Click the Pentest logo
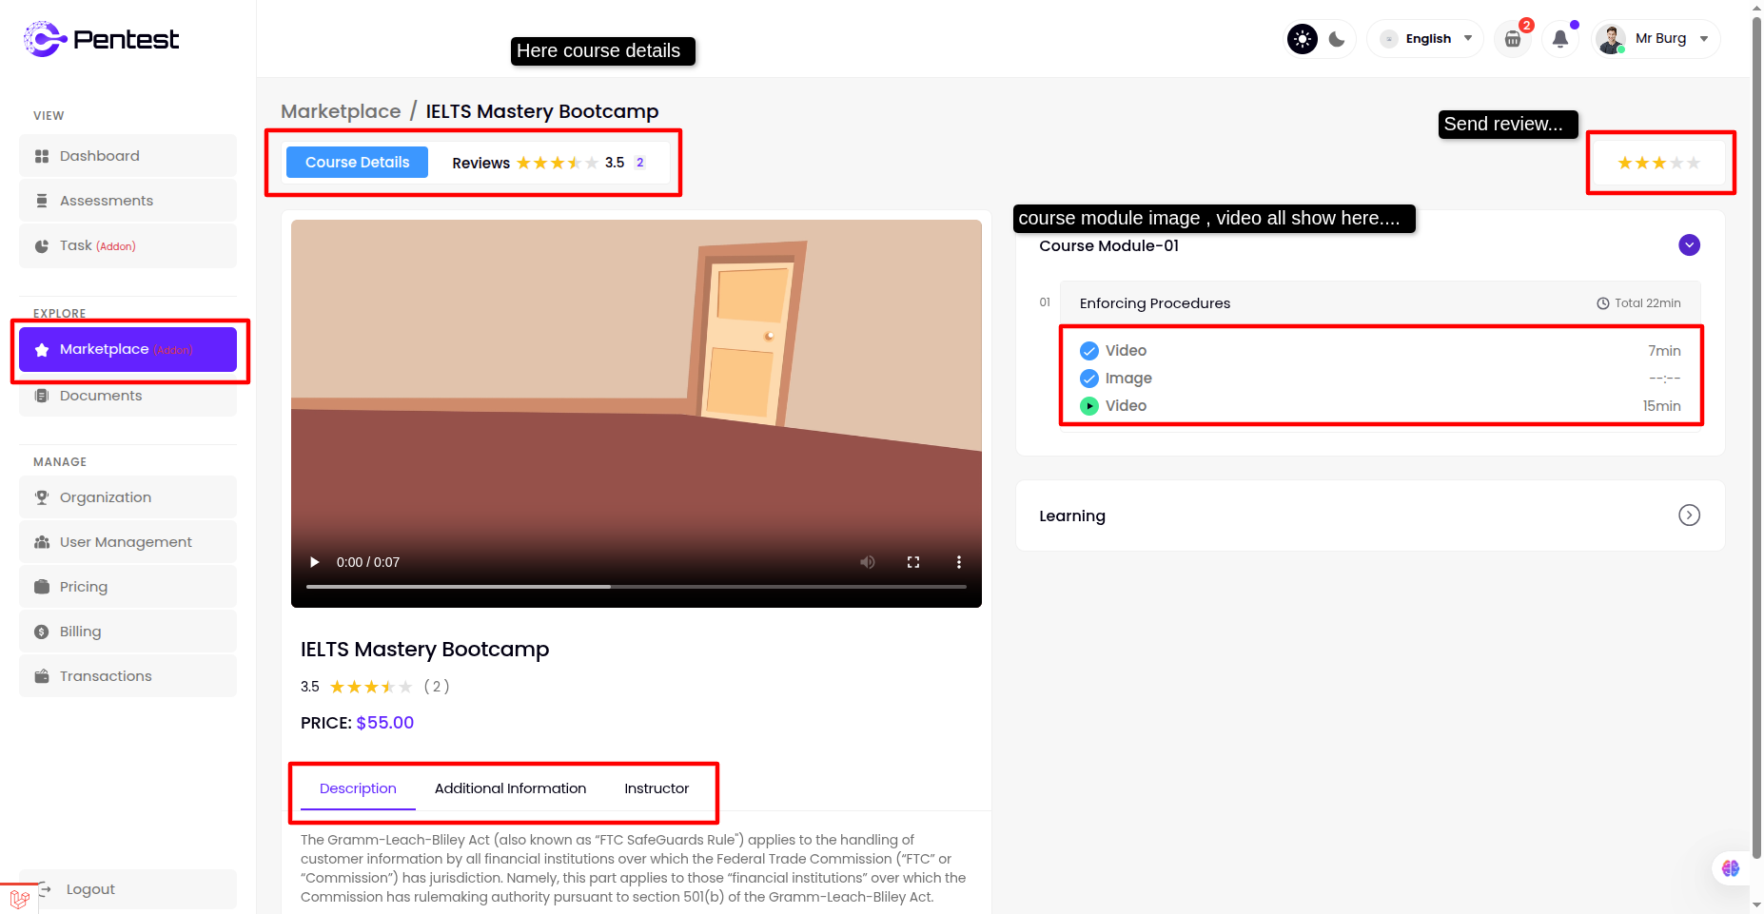Image resolution: width=1764 pixels, height=914 pixels. (101, 39)
